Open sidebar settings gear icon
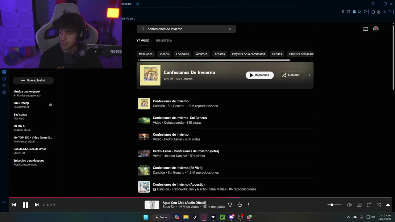Image resolution: width=395 pixels, height=222 pixels. pyautogui.click(x=4, y=92)
